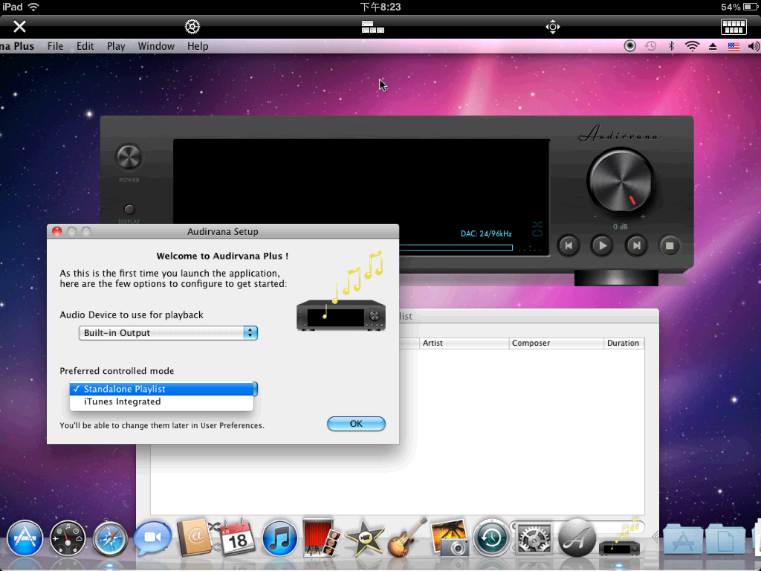Launch Photo Booth from the dock
Viewport: 761px width, 571px height.
pyautogui.click(x=321, y=538)
